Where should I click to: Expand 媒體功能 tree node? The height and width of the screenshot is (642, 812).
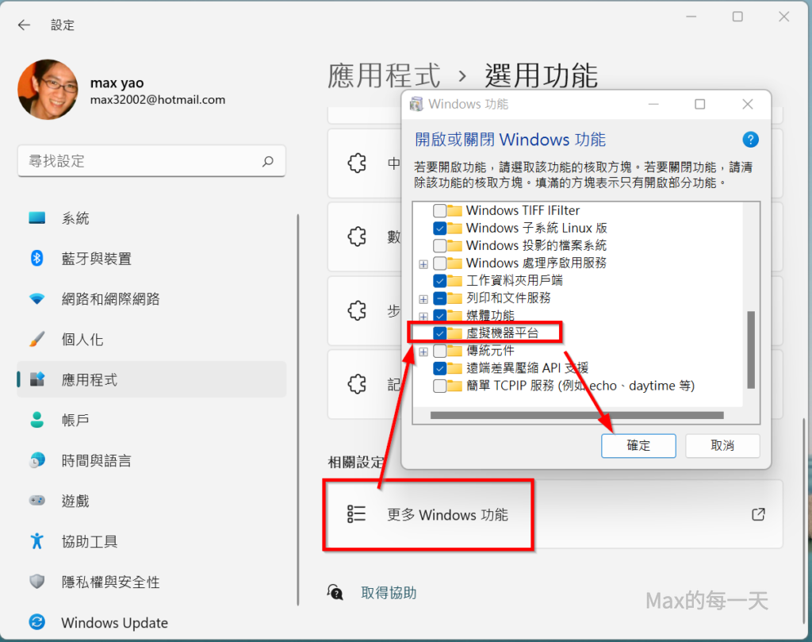pyautogui.click(x=423, y=316)
